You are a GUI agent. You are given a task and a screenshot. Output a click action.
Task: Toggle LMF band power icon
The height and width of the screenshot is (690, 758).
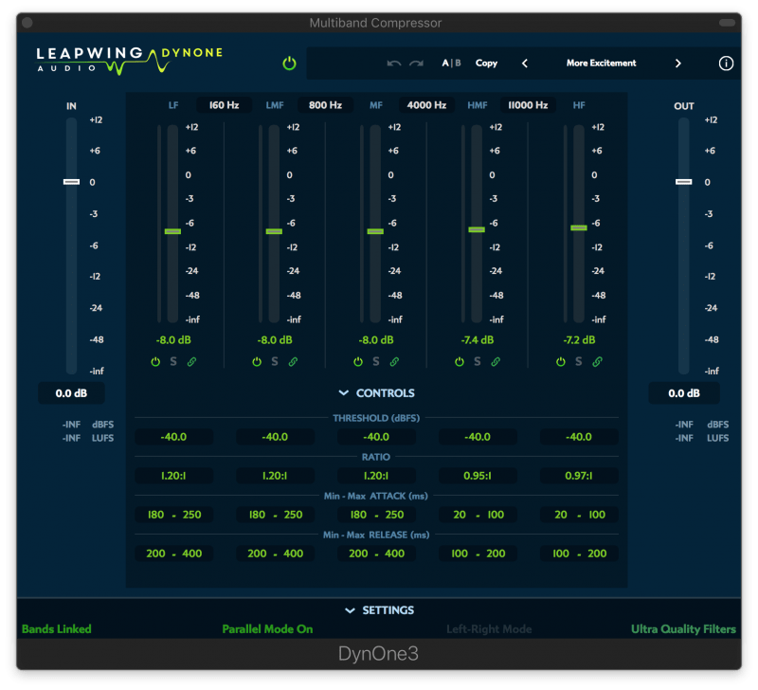click(x=257, y=361)
